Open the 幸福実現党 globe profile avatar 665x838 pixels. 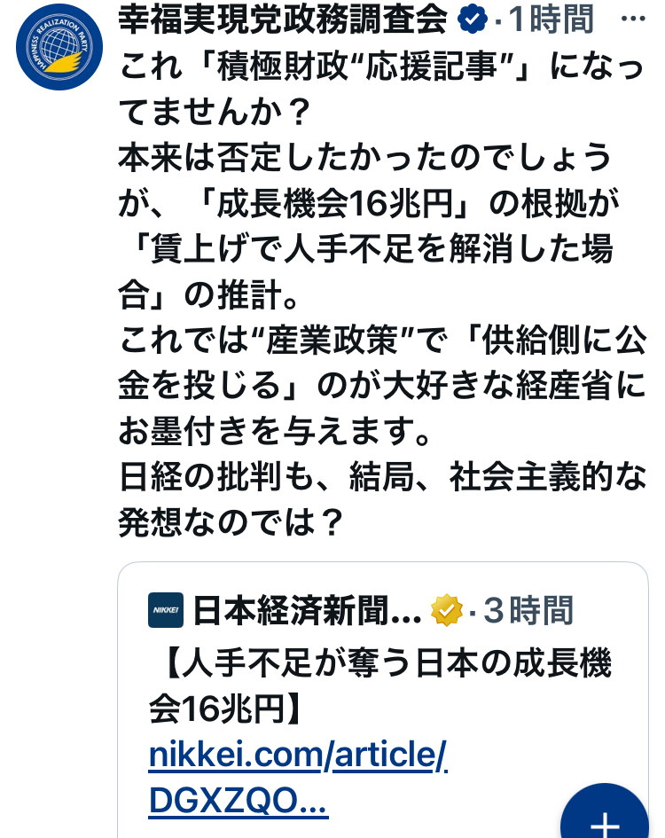tap(59, 46)
